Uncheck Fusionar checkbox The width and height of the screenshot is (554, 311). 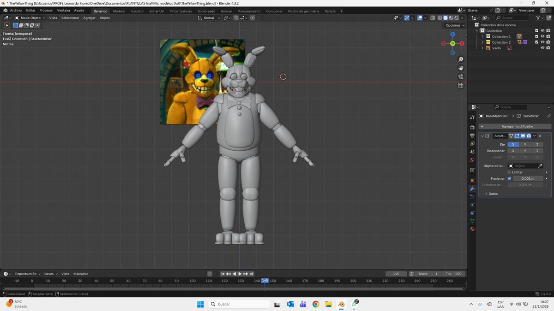tap(509, 178)
